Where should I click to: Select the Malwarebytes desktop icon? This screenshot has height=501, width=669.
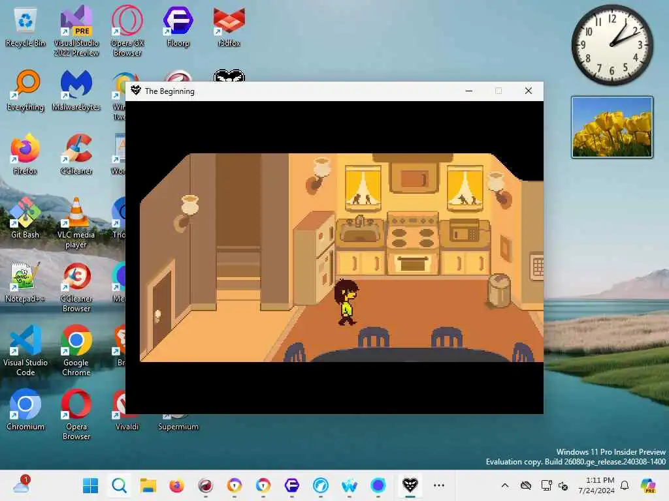tap(76, 91)
